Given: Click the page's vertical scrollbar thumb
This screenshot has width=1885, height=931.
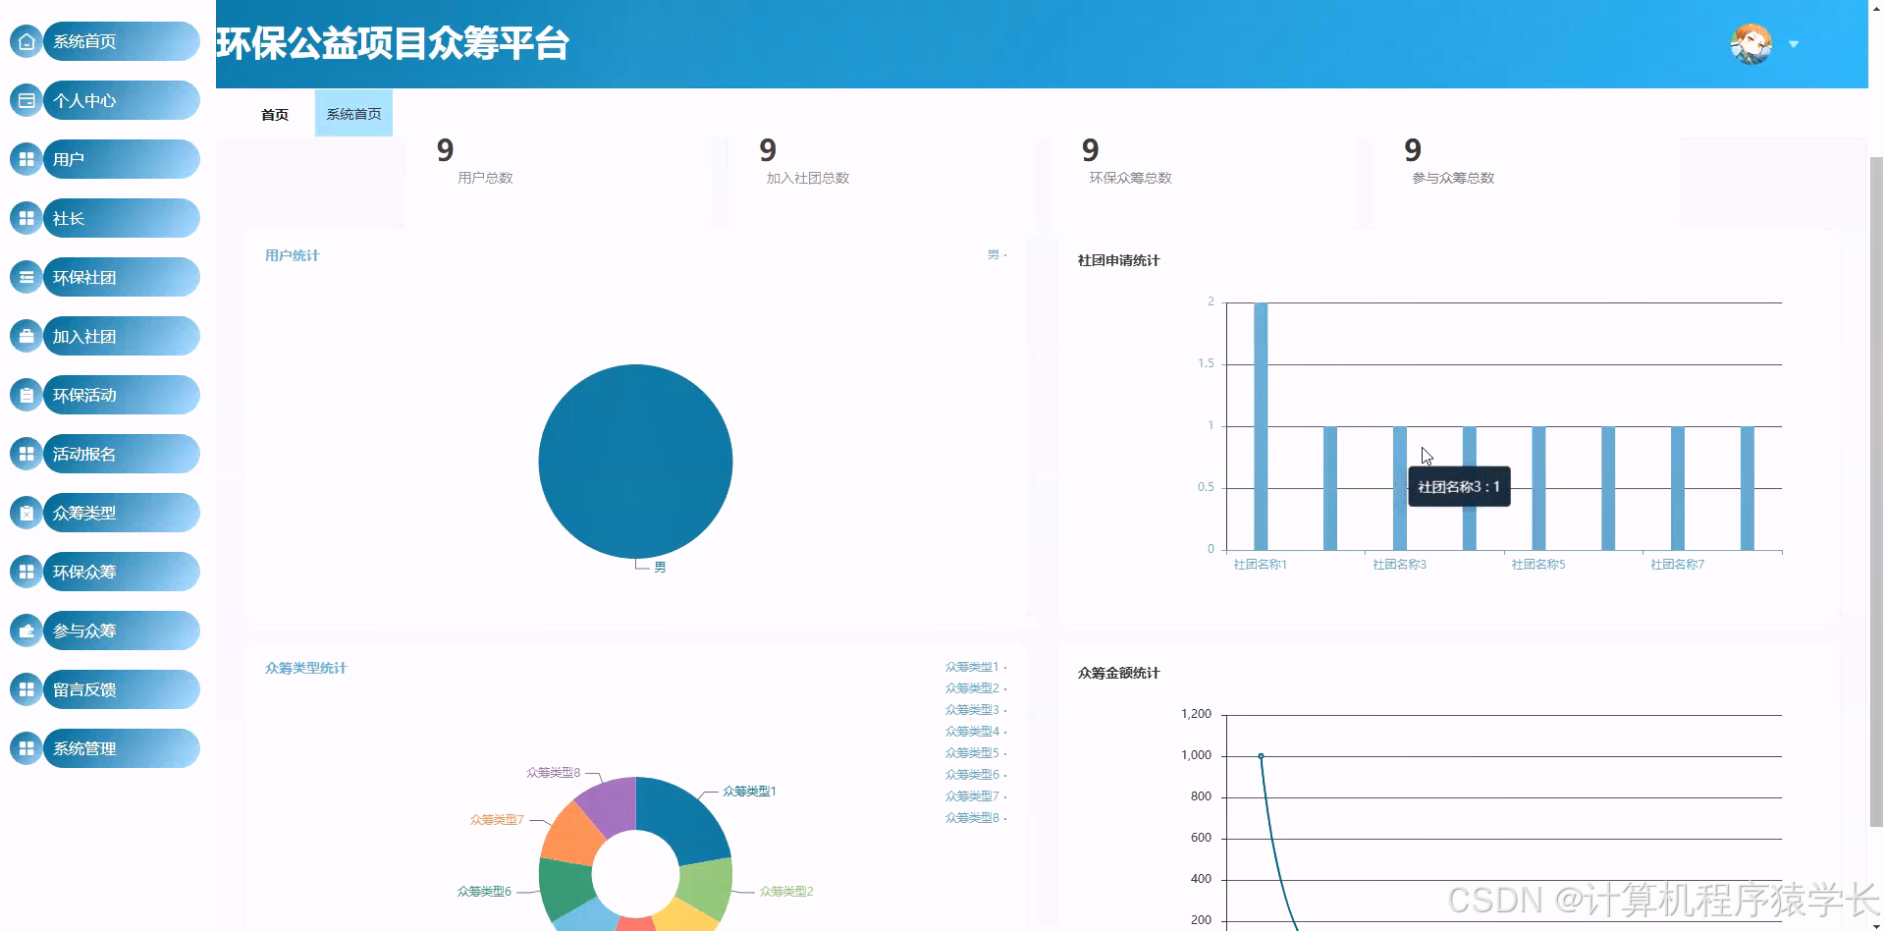Looking at the screenshot, I should (x=1876, y=491).
